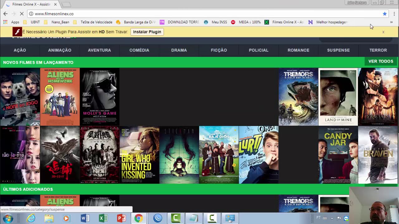399x224 pixels.
Task: Open the top-row Molly's Game movie poster
Action: point(99,97)
